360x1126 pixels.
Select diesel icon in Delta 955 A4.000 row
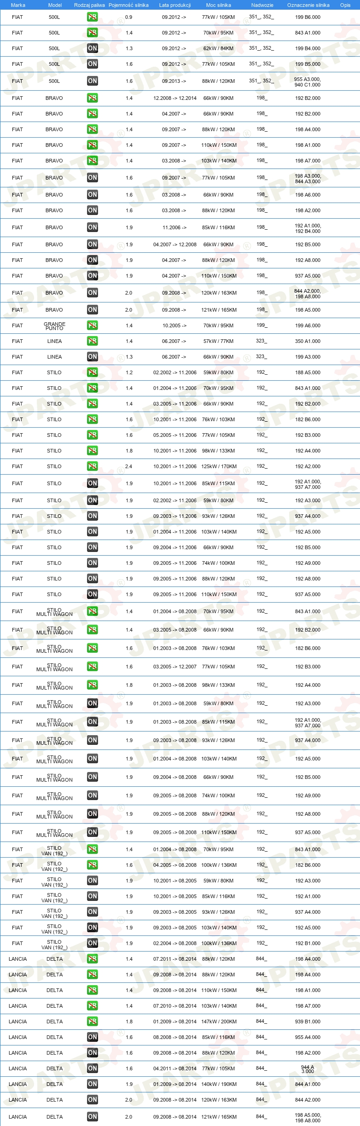pyautogui.click(x=93, y=1037)
